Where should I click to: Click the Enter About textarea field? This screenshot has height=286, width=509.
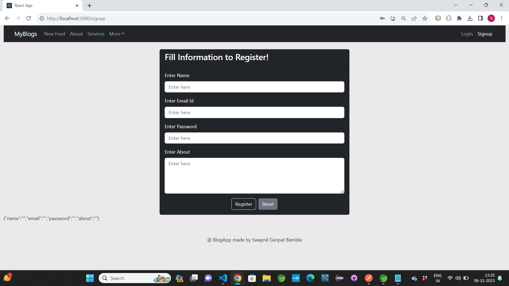[254, 176]
